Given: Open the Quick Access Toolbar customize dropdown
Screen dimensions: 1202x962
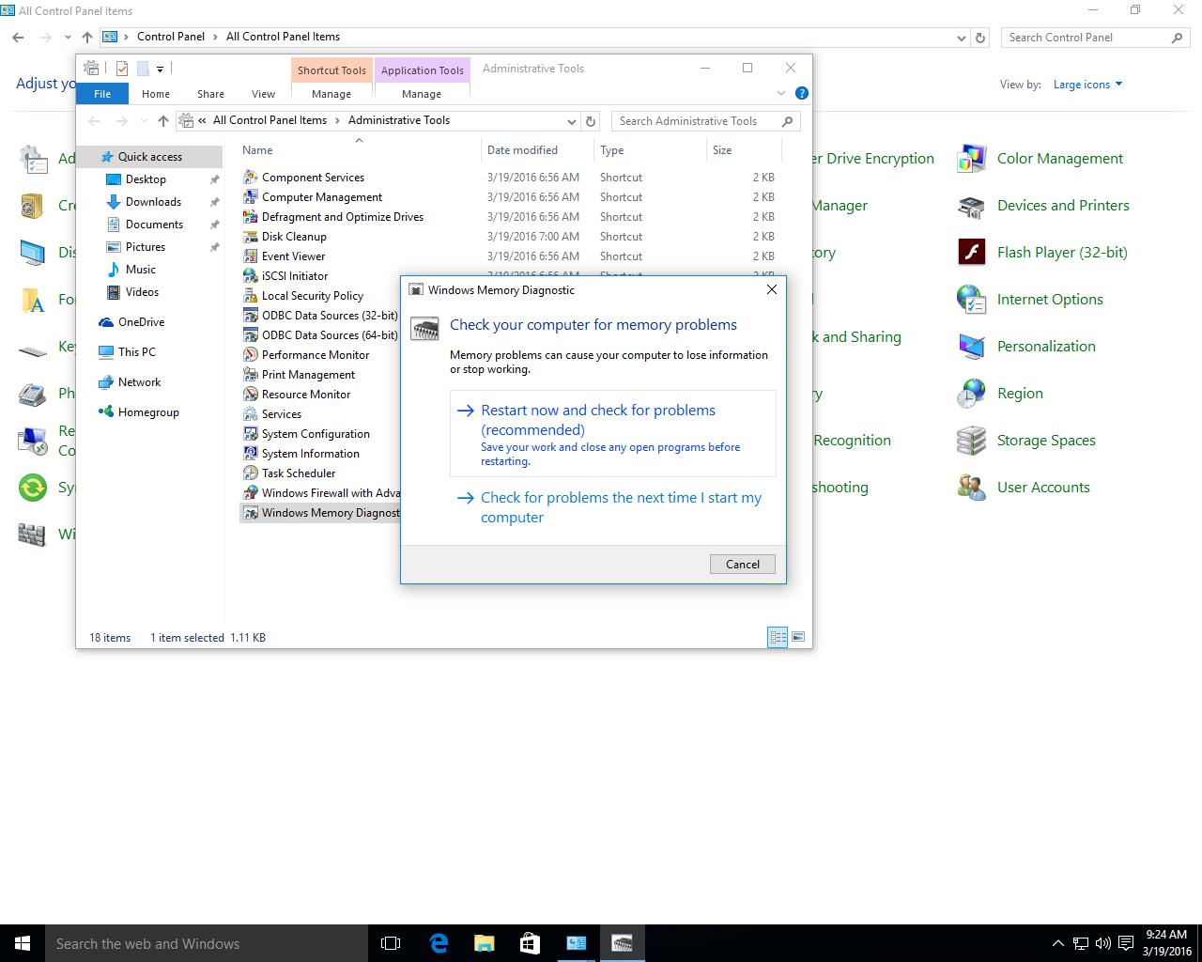Looking at the screenshot, I should coord(160,69).
